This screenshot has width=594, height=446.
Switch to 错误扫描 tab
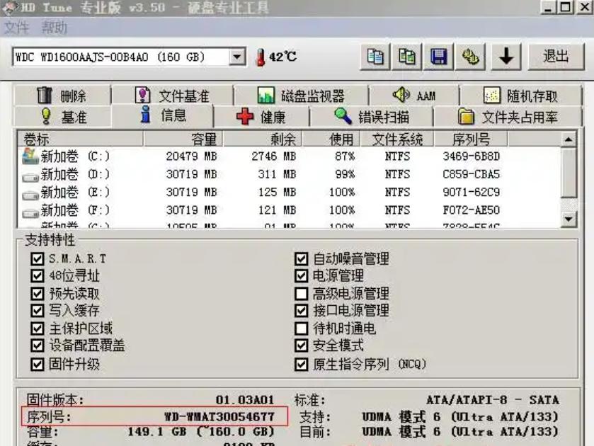click(372, 117)
